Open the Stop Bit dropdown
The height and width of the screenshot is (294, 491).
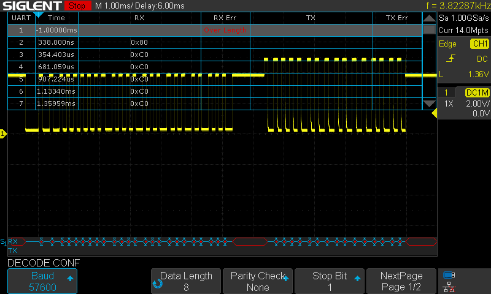(x=329, y=281)
